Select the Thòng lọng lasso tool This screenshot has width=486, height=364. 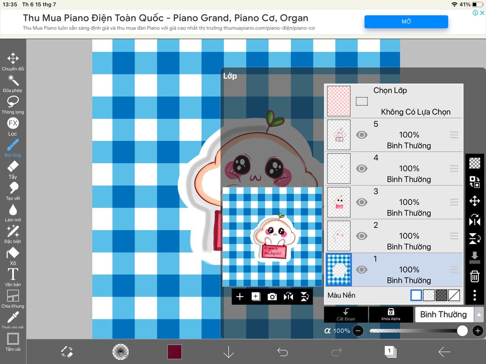pyautogui.click(x=13, y=105)
